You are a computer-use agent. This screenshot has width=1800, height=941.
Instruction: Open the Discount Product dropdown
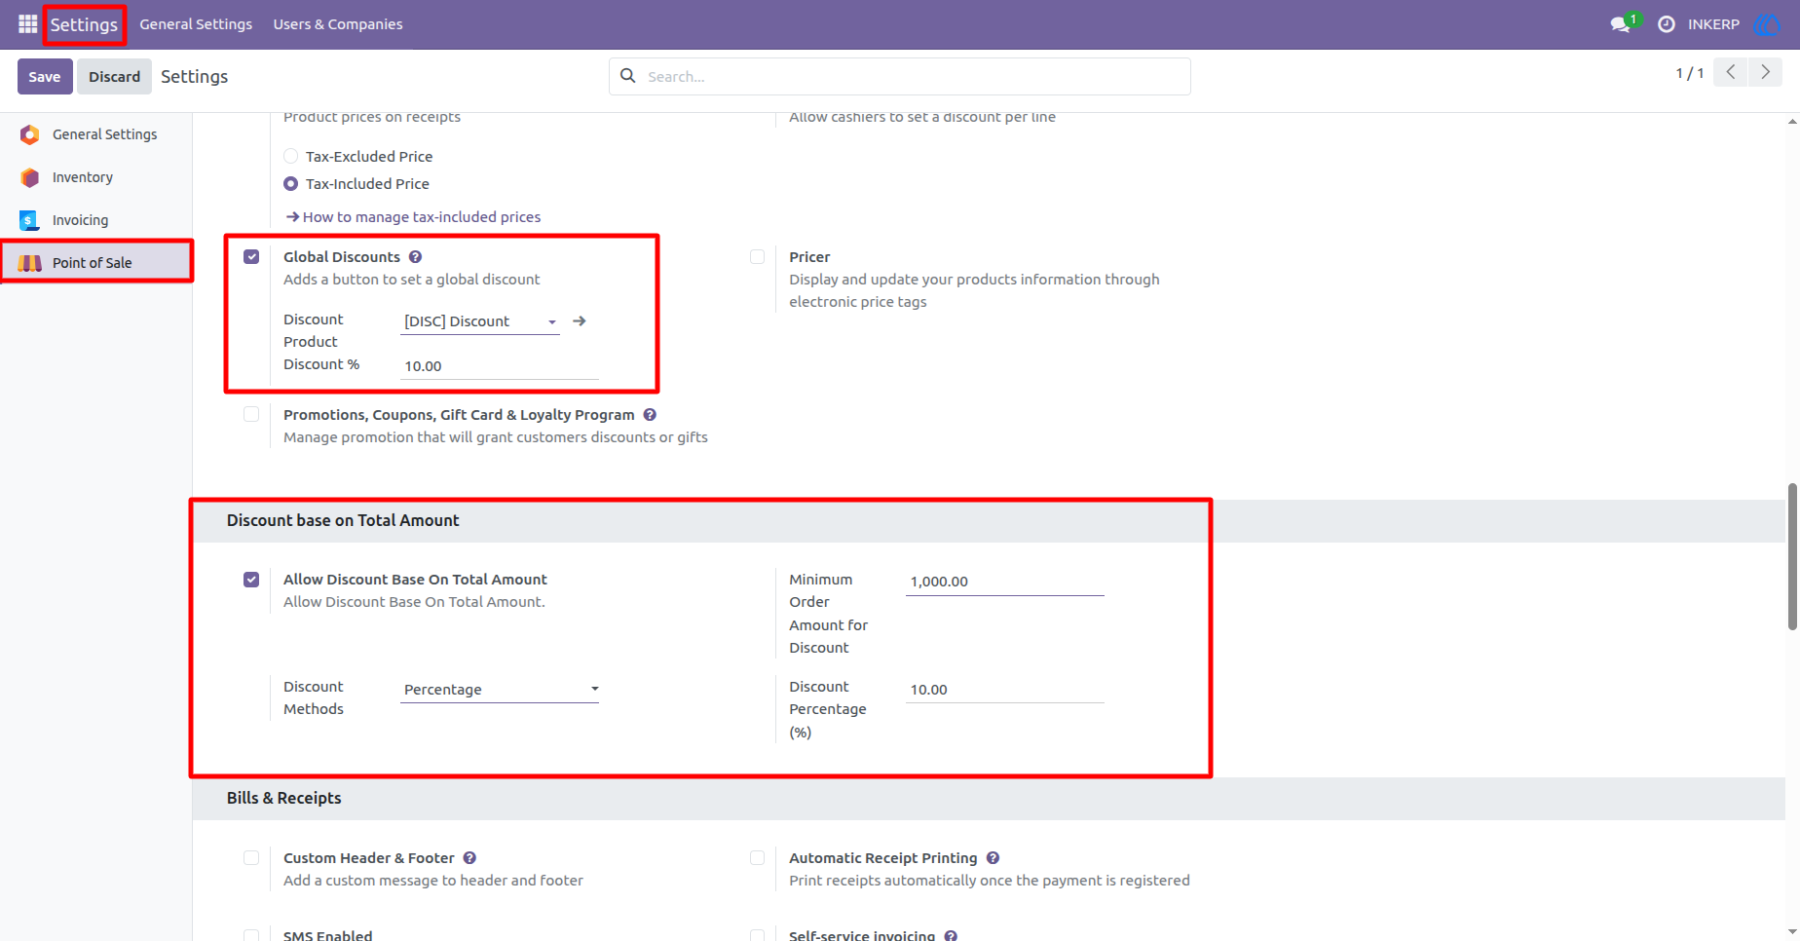[x=480, y=321]
